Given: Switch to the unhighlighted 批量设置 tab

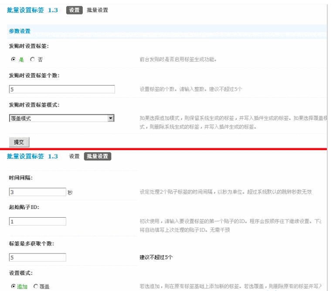Looking at the screenshot, I should [x=97, y=10].
